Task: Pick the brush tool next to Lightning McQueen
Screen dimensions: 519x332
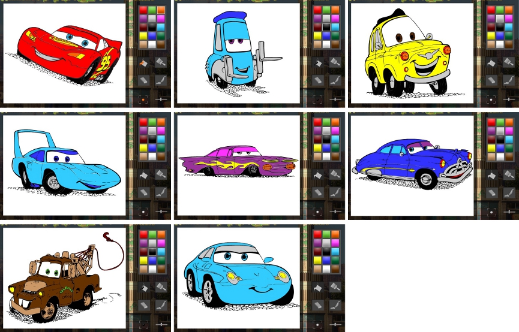Action: (161, 62)
